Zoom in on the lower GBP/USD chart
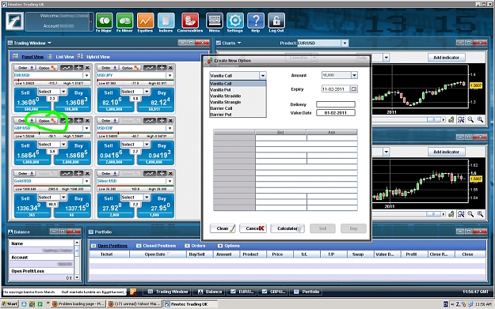This screenshot has height=309, width=495. tap(480, 214)
